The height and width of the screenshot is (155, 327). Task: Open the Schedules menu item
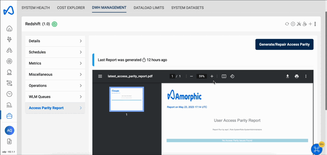click(x=55, y=52)
